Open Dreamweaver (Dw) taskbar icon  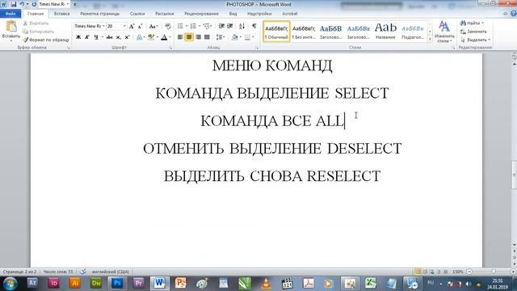96,283
